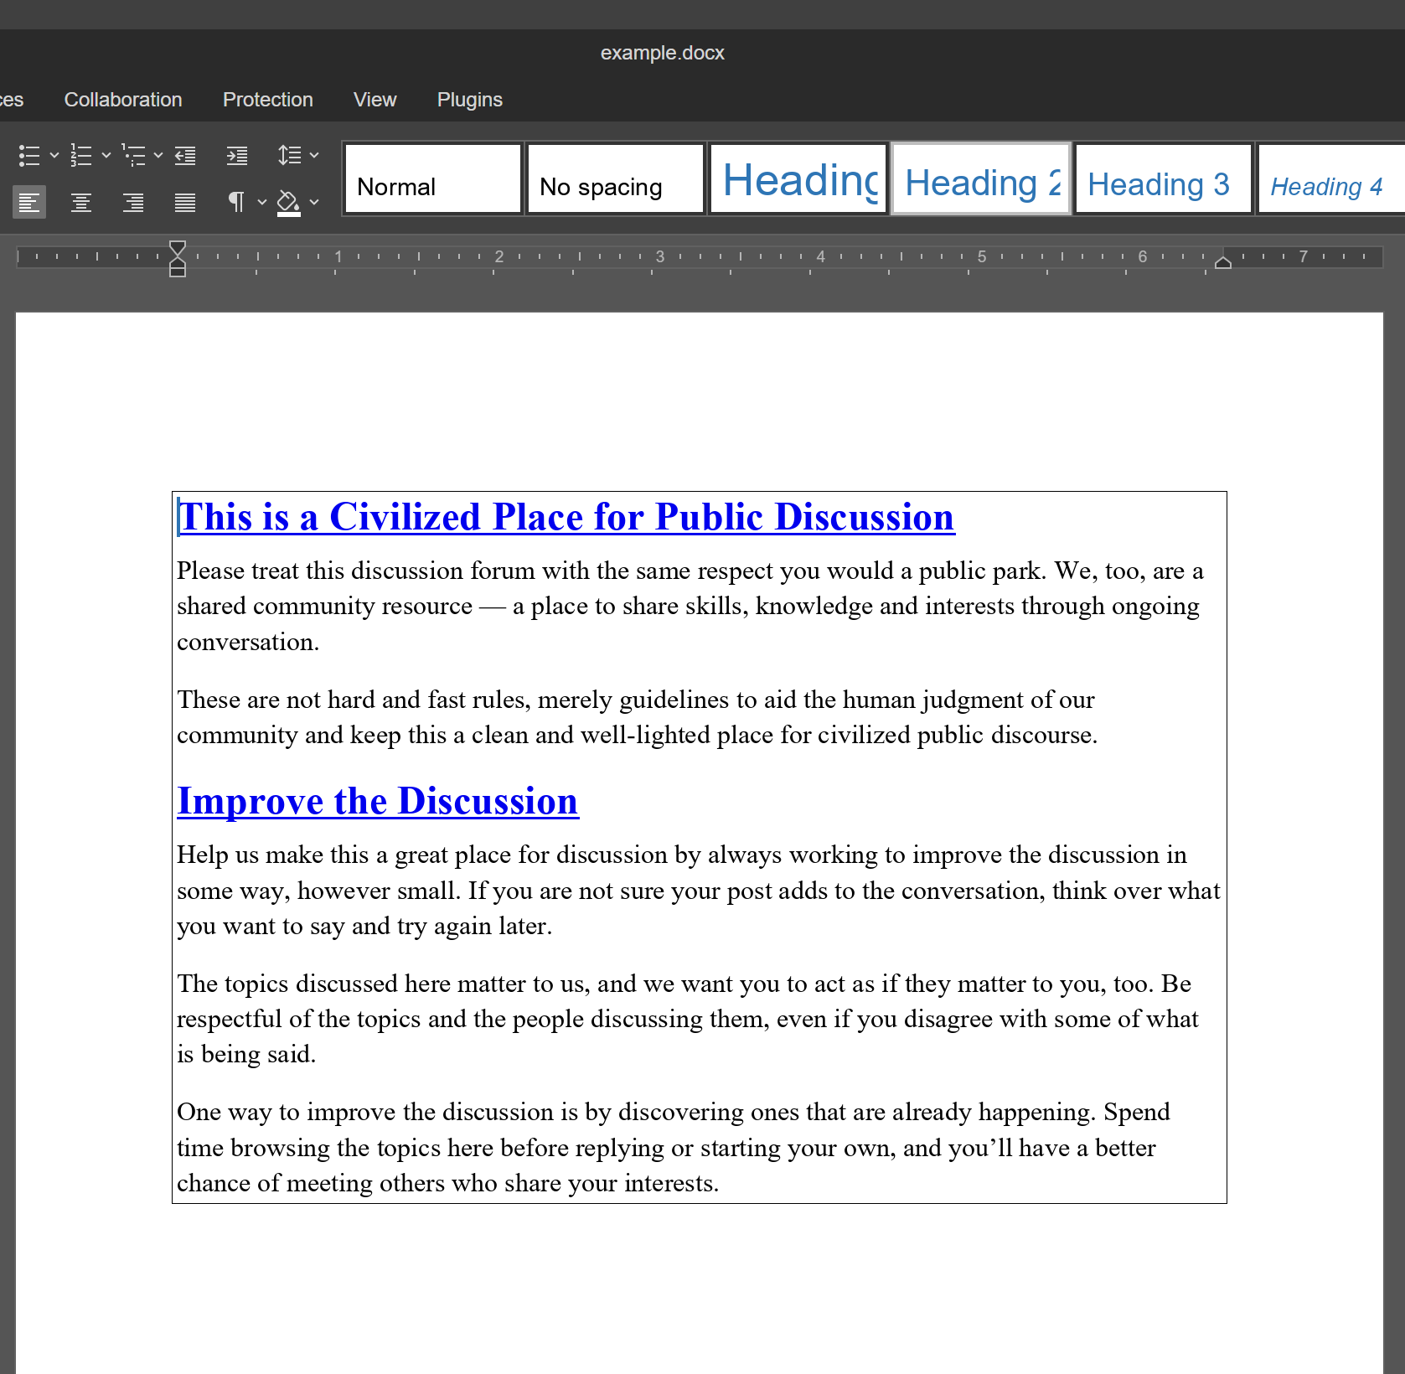Apply the Heading 4 style

tap(1331, 179)
